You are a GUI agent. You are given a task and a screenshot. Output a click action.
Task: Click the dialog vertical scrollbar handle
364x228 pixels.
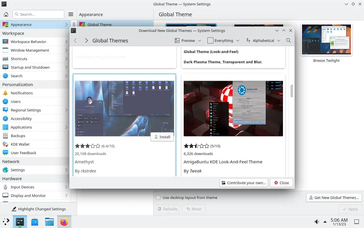(291, 91)
